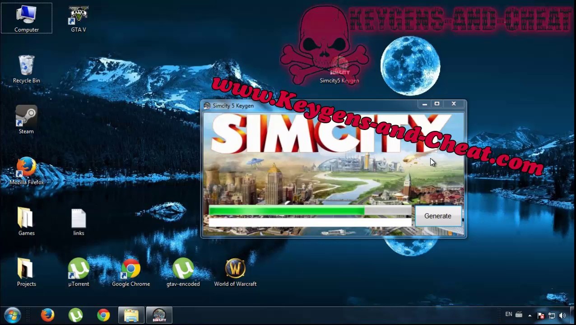Launch Firefox from the taskbar
The width and height of the screenshot is (576, 325).
(47, 315)
